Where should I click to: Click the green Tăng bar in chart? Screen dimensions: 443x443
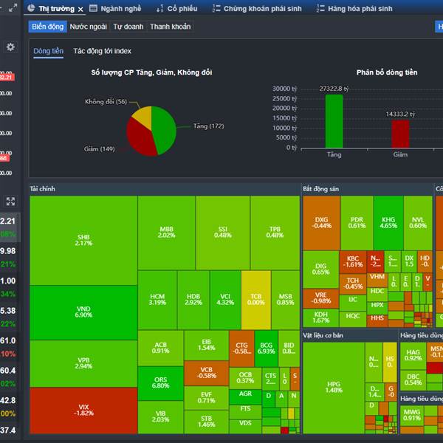click(x=334, y=121)
